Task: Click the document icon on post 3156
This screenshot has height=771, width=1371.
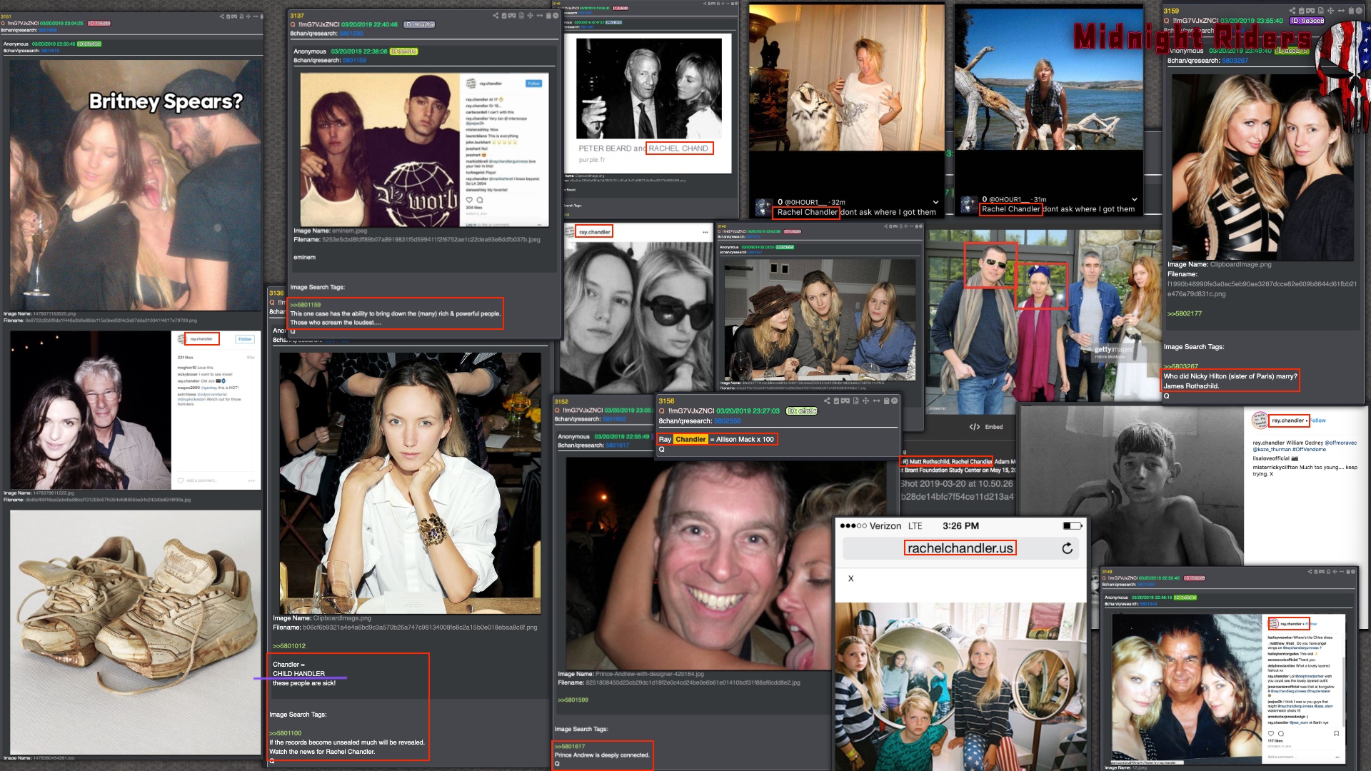Action: point(856,400)
